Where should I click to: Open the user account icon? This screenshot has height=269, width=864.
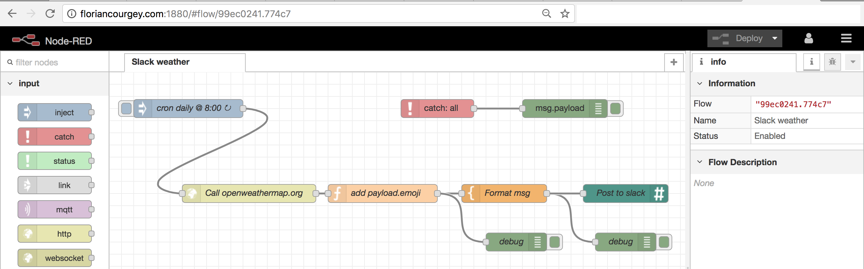(808, 38)
